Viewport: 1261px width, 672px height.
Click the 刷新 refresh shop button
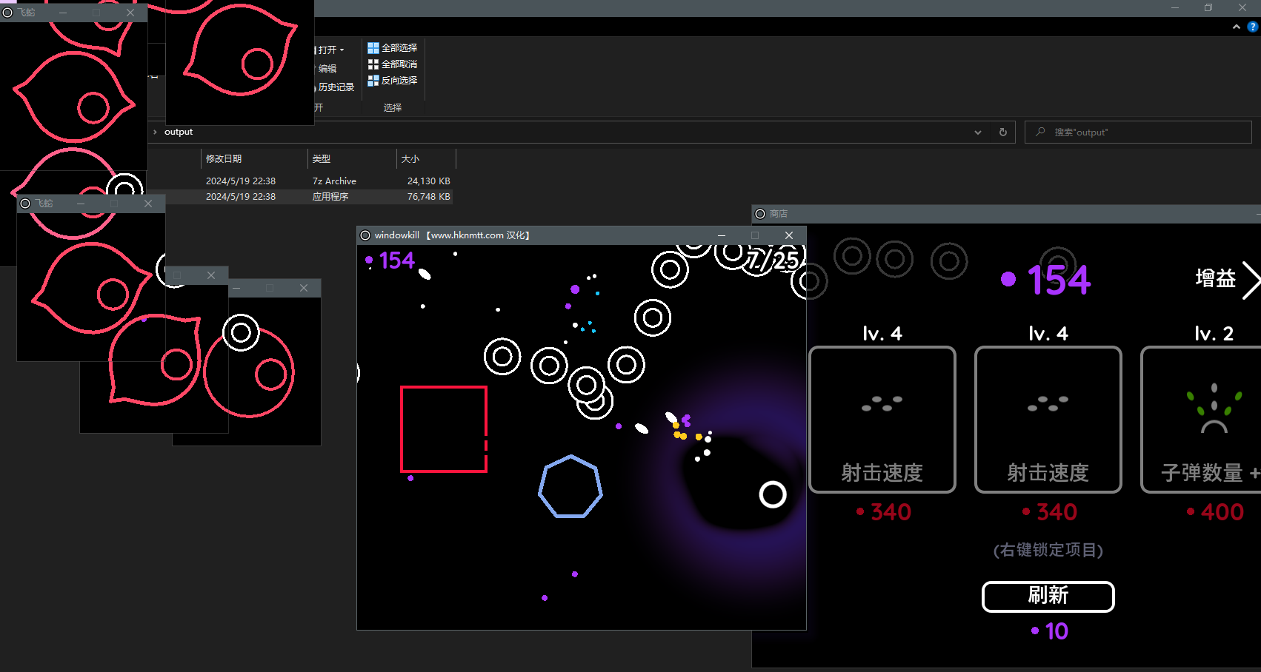point(1048,596)
